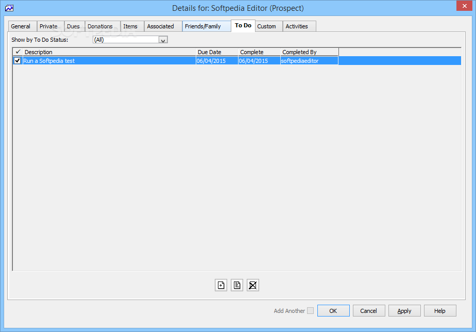Click the 'softpediaeditor' Completed By cell
476x332 pixels.
click(309, 61)
